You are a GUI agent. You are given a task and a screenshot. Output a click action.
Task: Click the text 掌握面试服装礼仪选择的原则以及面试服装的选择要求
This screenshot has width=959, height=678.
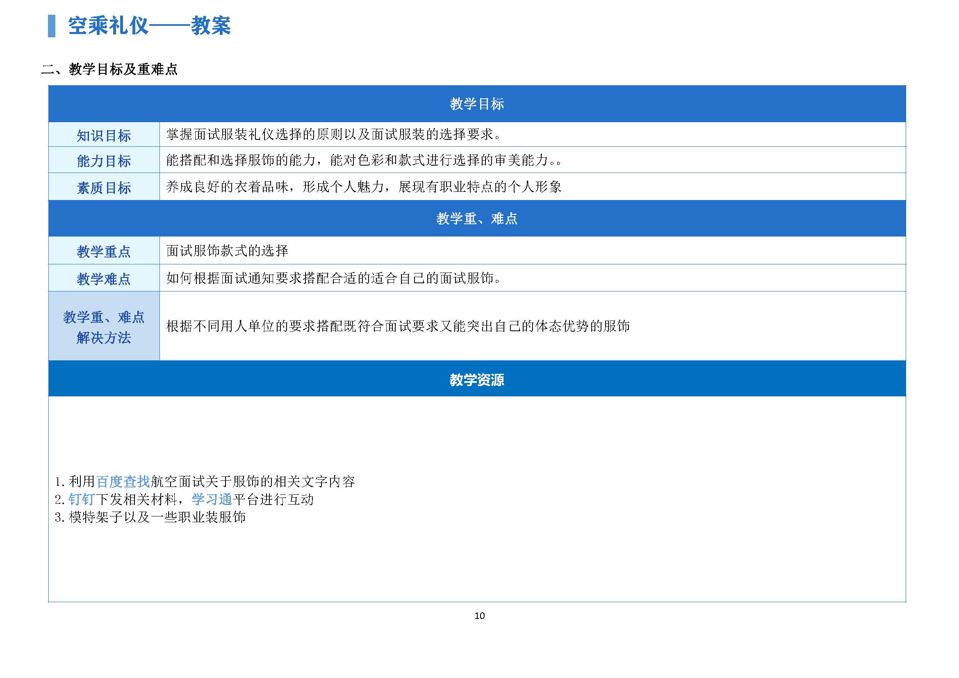[333, 134]
